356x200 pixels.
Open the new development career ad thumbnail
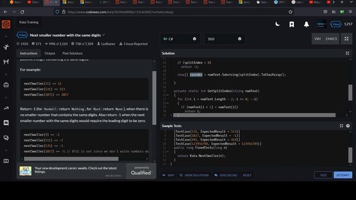[26, 171]
